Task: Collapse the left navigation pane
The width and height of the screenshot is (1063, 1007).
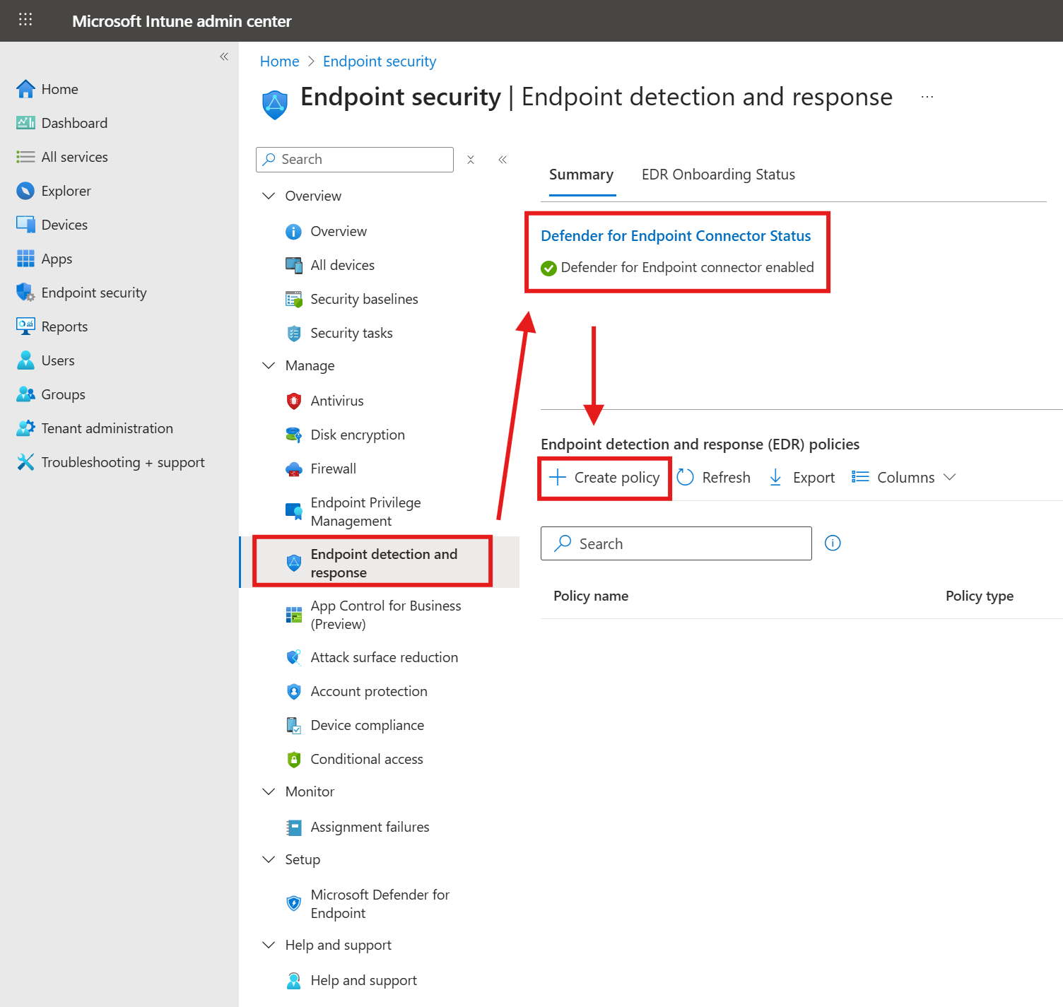Action: tap(224, 57)
